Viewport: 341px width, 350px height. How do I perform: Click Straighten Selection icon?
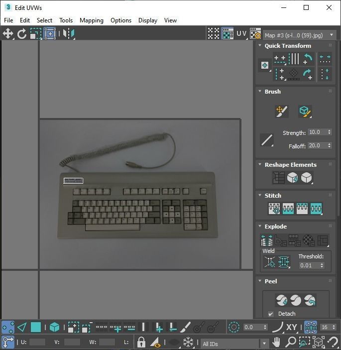coord(278,178)
